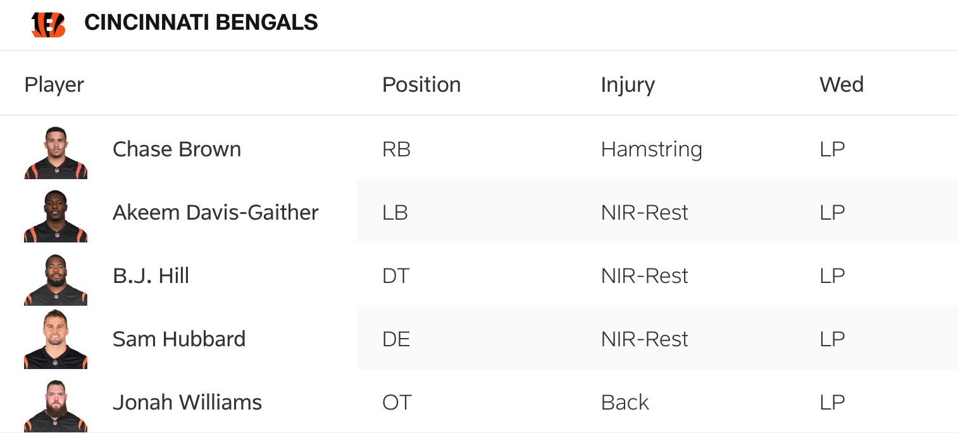Viewport: 958px width, 433px height.
Task: Click the Wed column header
Action: (x=841, y=85)
